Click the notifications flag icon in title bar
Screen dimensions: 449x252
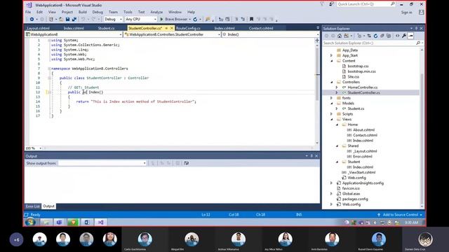[x=322, y=4]
